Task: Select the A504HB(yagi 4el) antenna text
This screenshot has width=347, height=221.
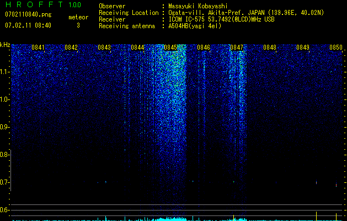Action: 195,26
